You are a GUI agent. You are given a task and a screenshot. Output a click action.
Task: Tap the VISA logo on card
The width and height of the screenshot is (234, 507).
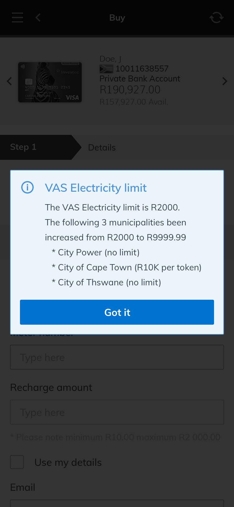coord(72,98)
